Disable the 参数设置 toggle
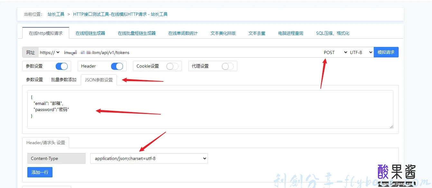 click(62, 66)
